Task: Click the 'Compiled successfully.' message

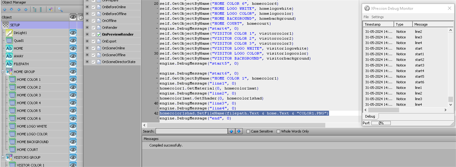Action: coord(166,146)
